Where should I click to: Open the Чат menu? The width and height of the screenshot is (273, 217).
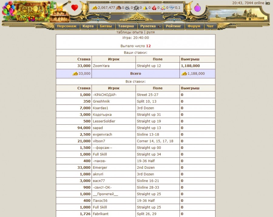coord(210,26)
